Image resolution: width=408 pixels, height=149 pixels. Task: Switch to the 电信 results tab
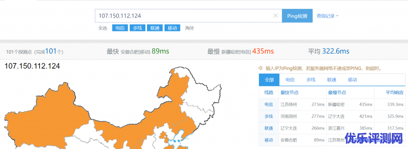pos(290,80)
